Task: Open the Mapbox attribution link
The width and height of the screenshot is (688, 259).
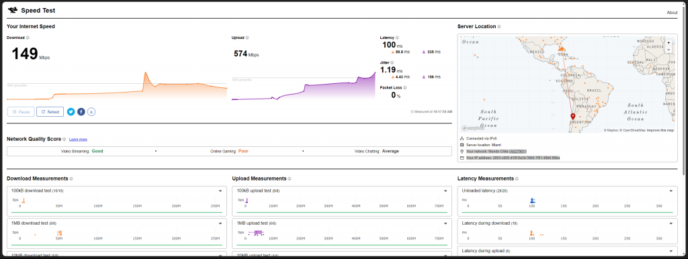Action: pos(611,130)
